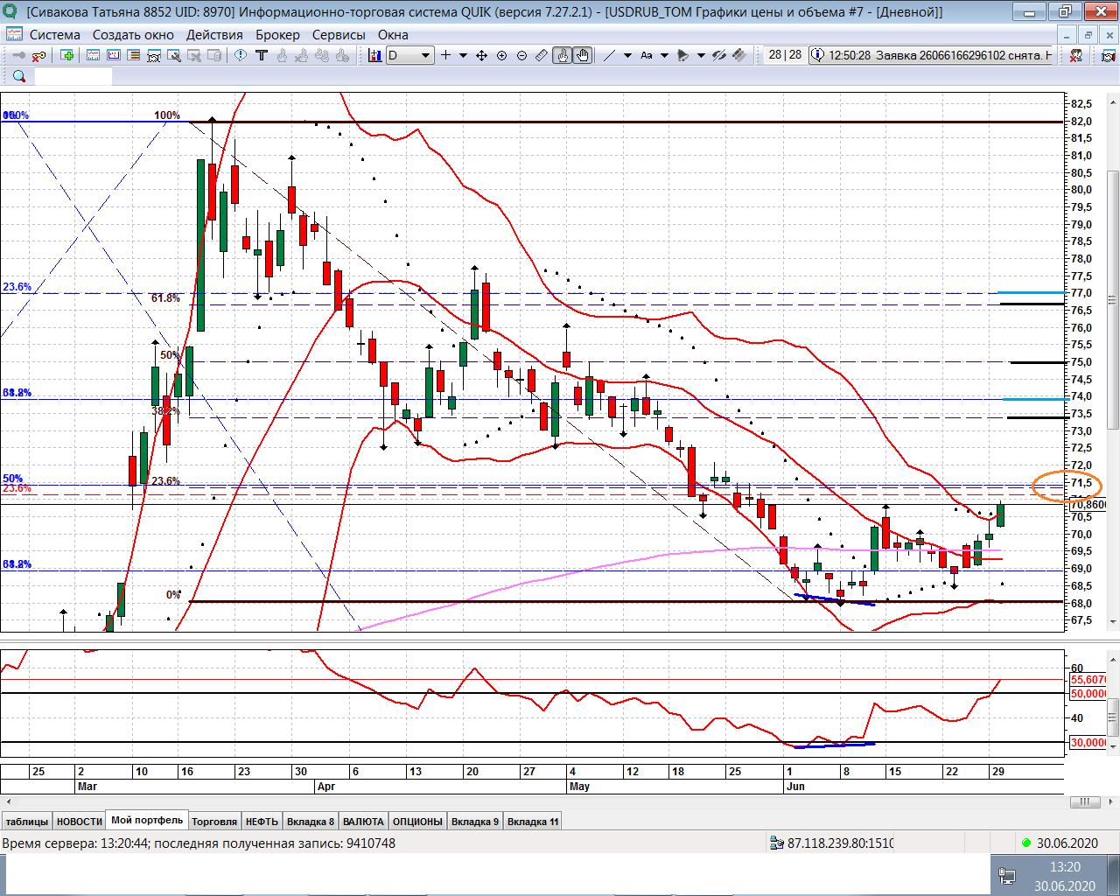The width and height of the screenshot is (1120, 896).
Task: Click the zoom in magnifier icon
Action: pyautogui.click(x=501, y=55)
